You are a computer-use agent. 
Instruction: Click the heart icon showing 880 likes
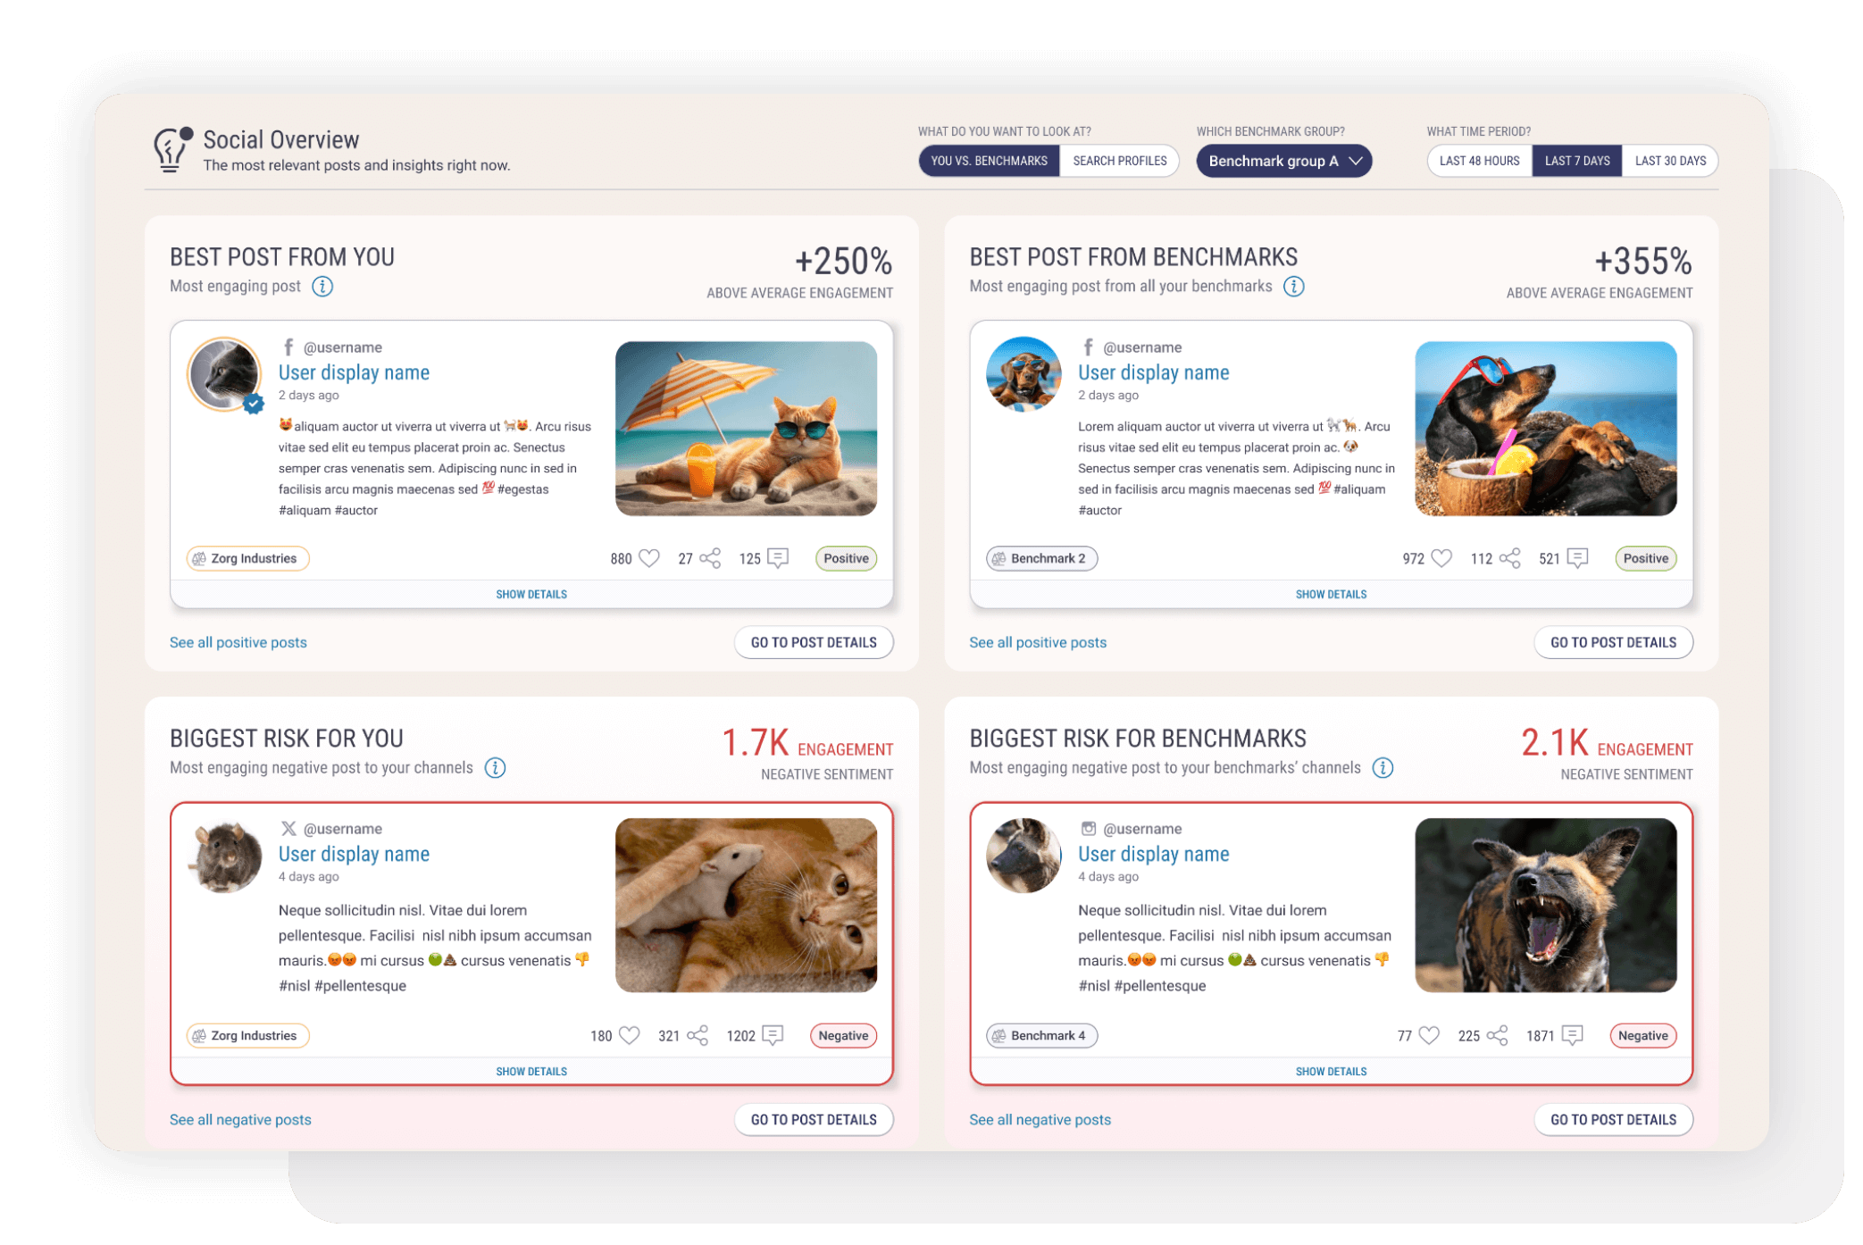click(647, 557)
